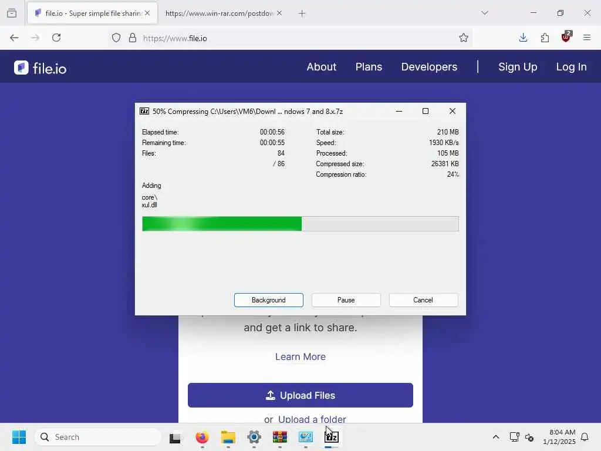This screenshot has height=451, width=601.
Task: Click the file.io logo in header
Action: click(40, 68)
